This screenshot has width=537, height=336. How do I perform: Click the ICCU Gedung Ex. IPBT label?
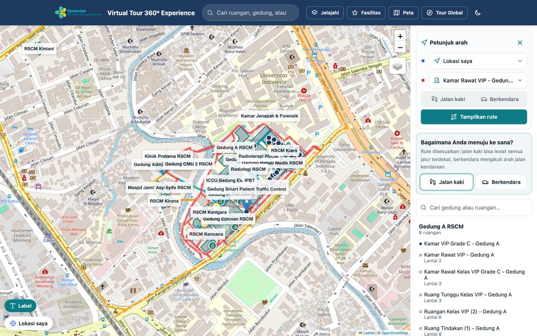[230, 180]
